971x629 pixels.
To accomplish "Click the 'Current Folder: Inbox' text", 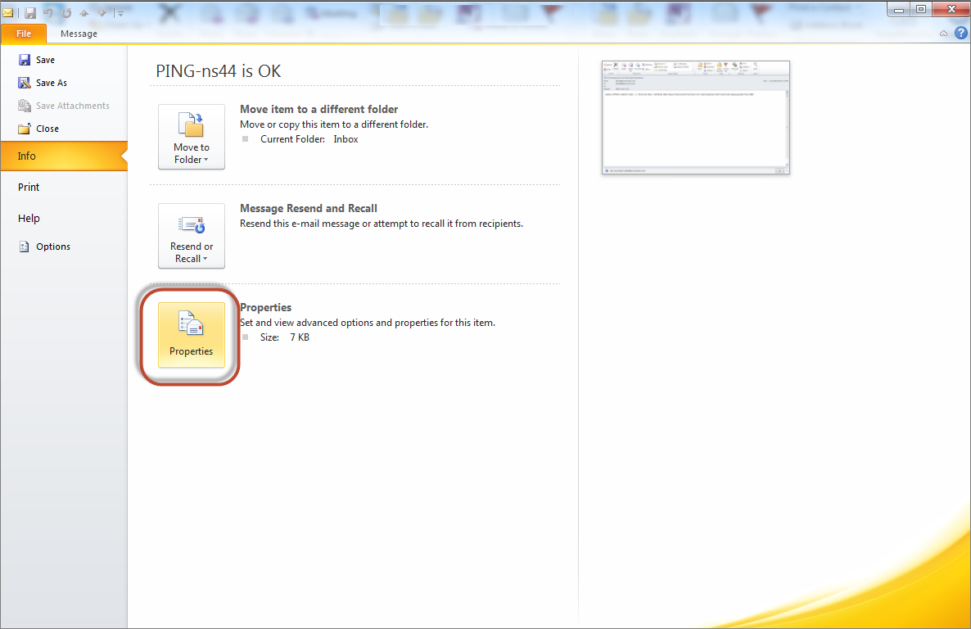I will [309, 139].
